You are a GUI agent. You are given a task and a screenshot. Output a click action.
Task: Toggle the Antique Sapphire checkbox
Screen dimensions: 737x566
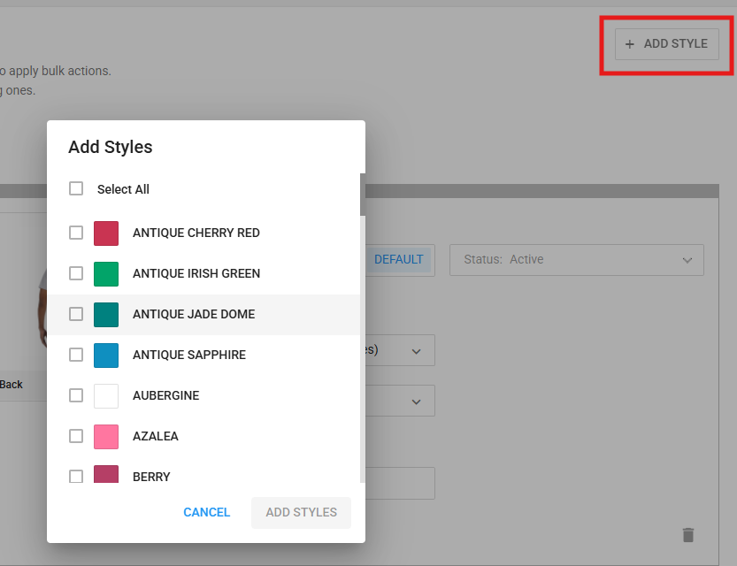76,355
